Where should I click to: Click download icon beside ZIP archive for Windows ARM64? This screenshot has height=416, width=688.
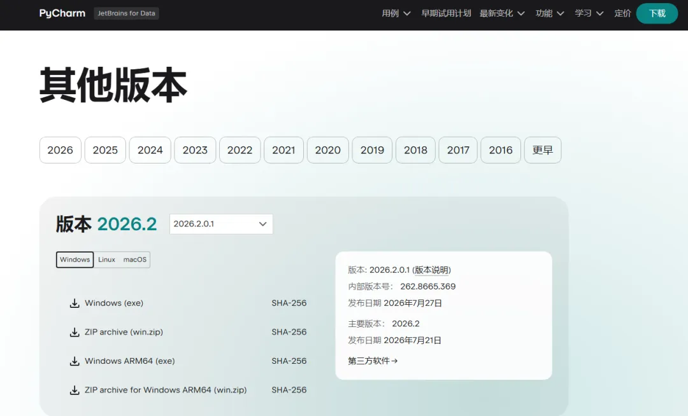tap(75, 390)
